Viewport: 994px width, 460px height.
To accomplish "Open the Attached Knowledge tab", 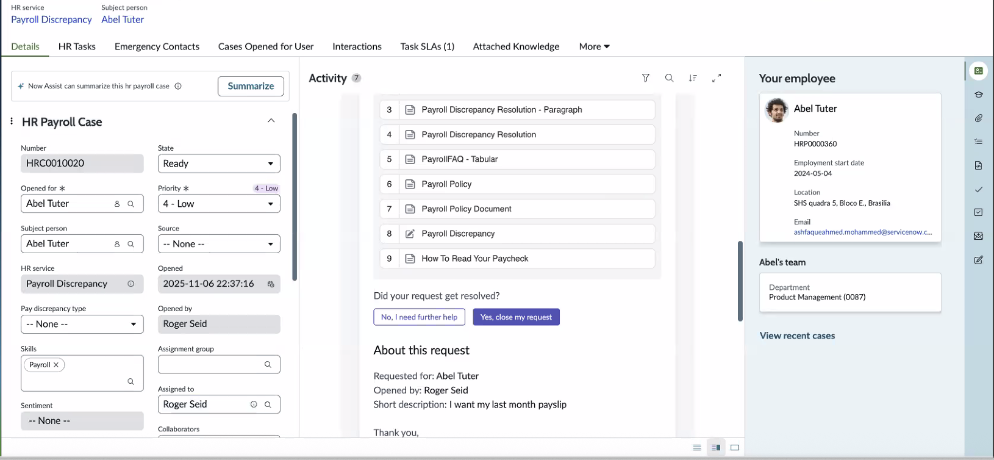I will click(x=516, y=46).
